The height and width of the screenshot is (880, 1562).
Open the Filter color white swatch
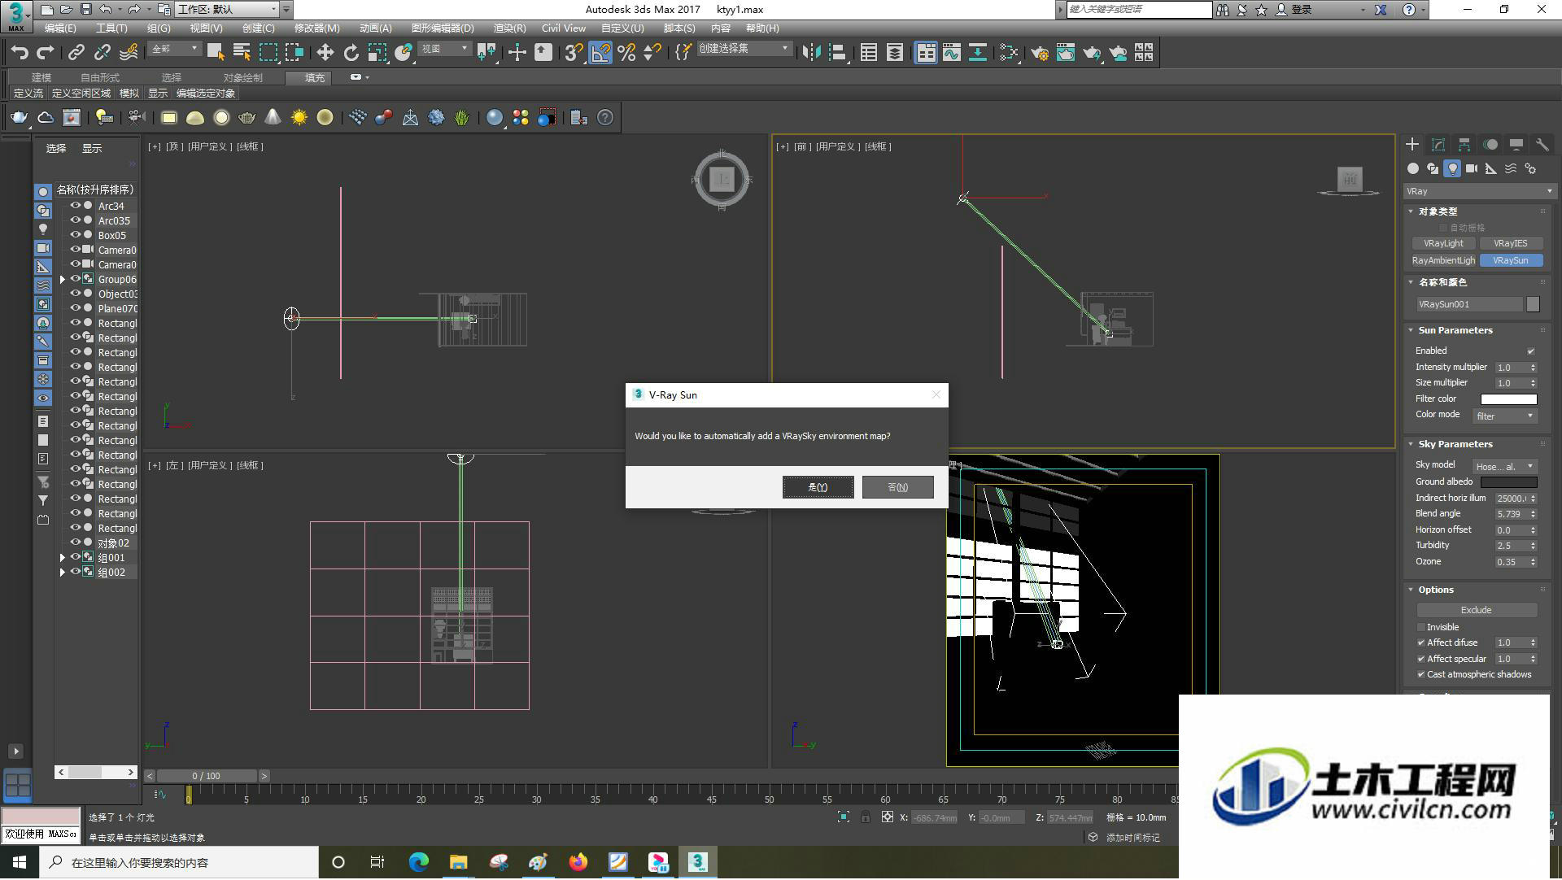click(1508, 399)
